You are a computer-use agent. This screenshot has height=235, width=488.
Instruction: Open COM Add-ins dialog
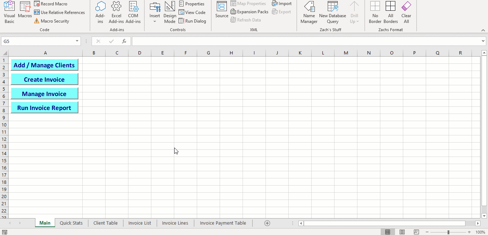click(x=133, y=12)
